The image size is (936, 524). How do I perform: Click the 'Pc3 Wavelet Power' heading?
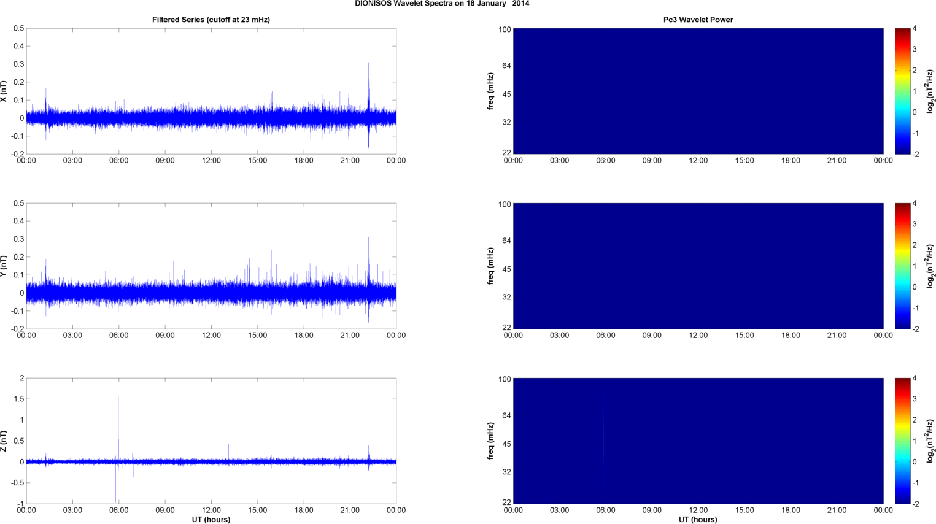click(698, 20)
